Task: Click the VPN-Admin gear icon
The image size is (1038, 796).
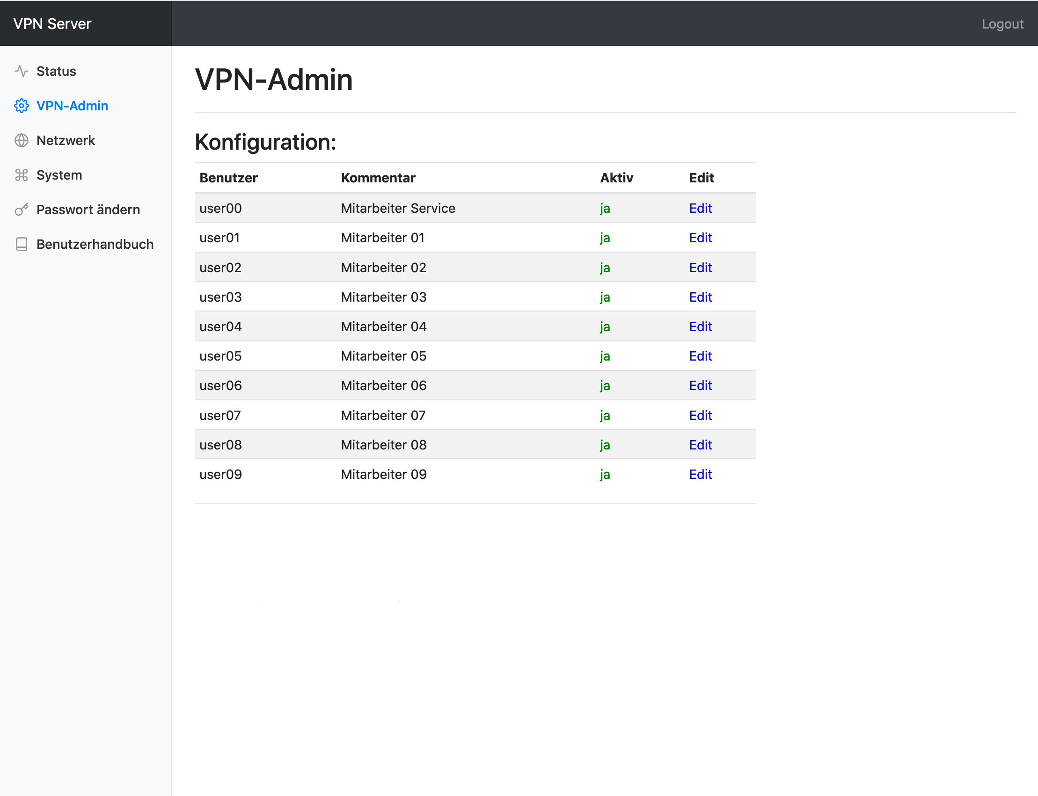Action: 22,106
